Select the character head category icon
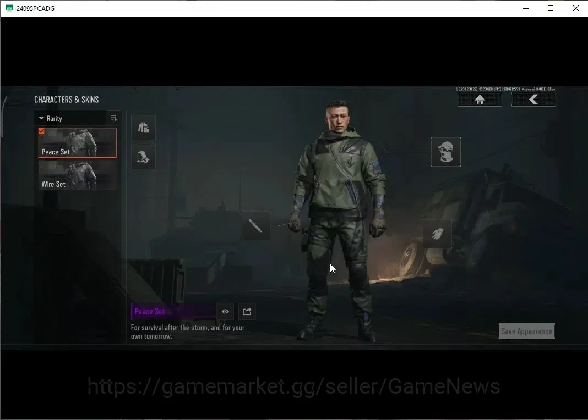 coord(143,157)
